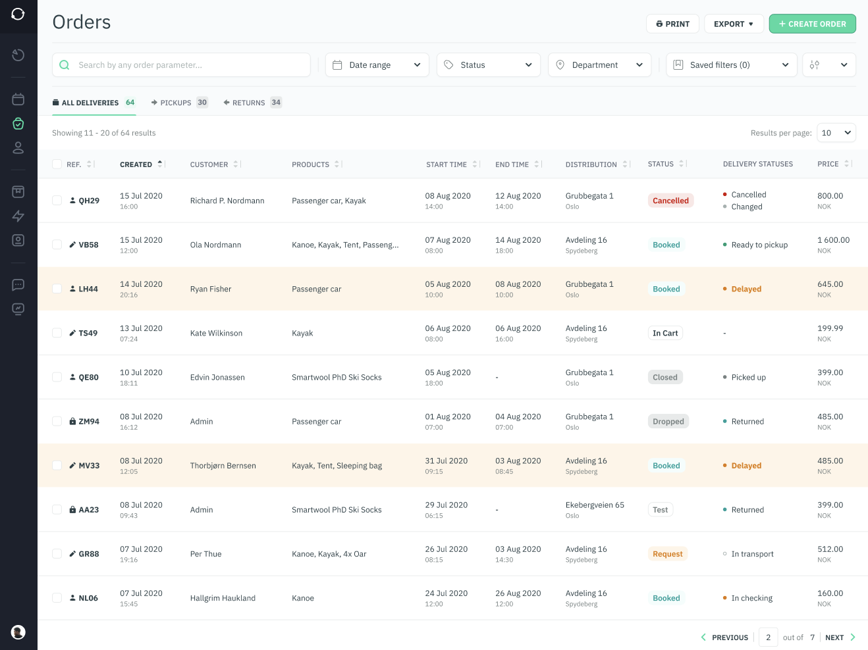Select the green orders bag sidebar icon
This screenshot has width=868, height=650.
tap(18, 124)
